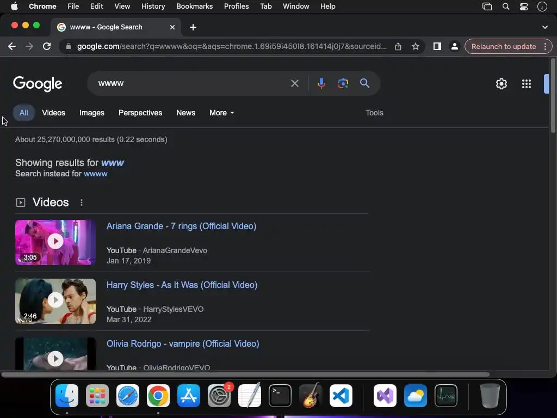Image resolution: width=557 pixels, height=418 pixels.
Task: Open Terminal from the dock
Action: [x=280, y=396]
